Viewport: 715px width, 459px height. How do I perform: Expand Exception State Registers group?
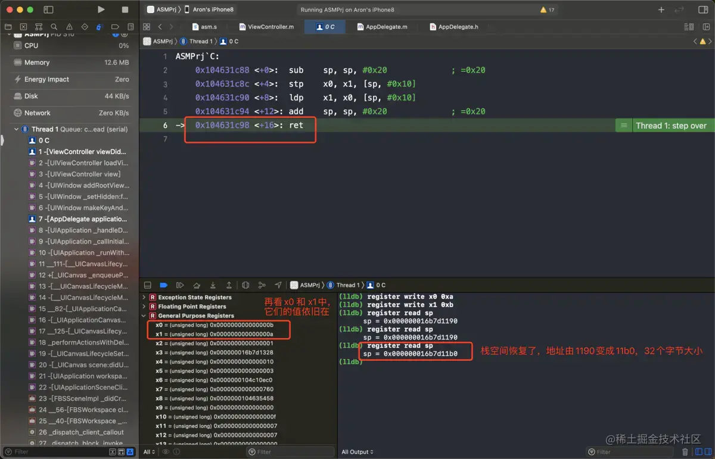(144, 297)
